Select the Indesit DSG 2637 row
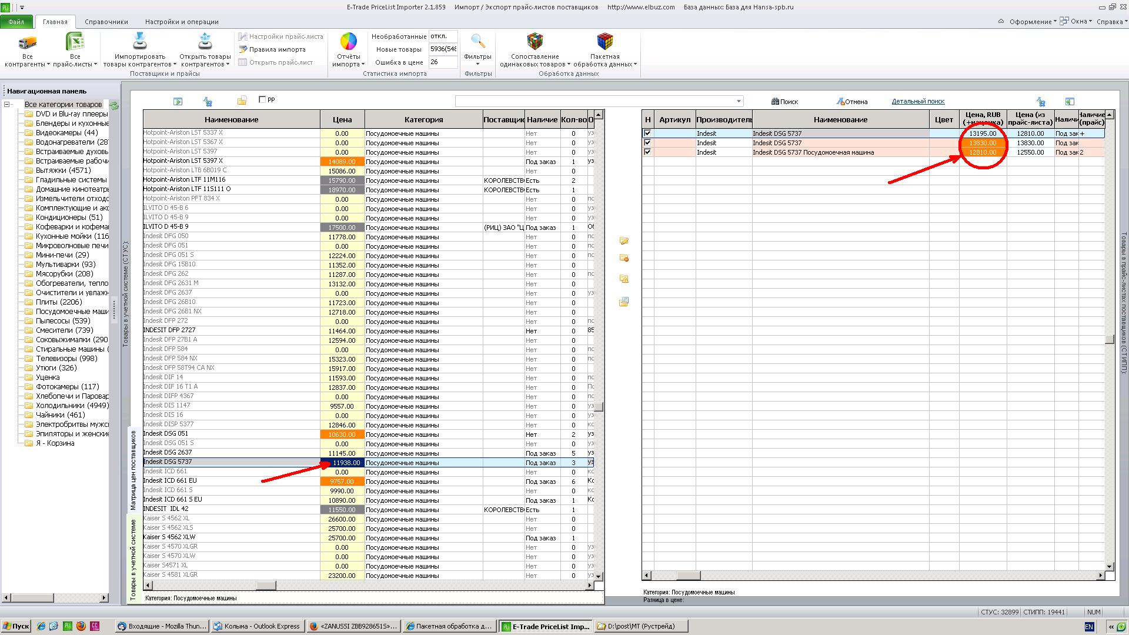 pos(368,453)
